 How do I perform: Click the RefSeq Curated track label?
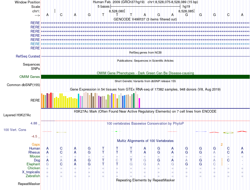coord(28,56)
